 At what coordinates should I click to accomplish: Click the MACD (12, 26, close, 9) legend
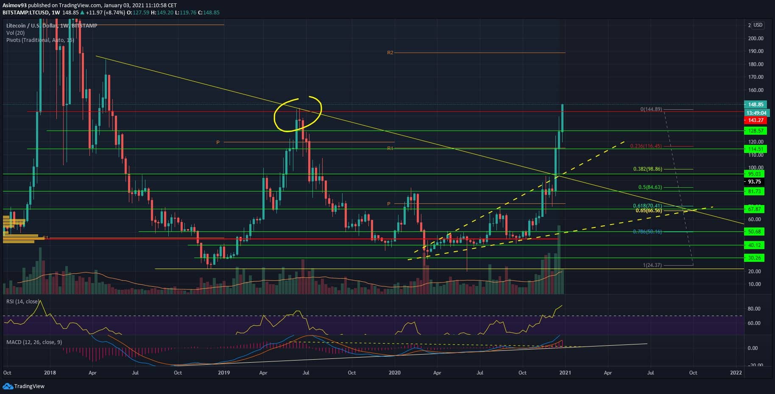[x=34, y=342]
